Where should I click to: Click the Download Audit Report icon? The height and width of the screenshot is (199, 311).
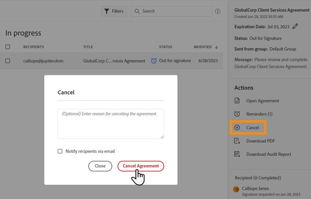[237, 154]
